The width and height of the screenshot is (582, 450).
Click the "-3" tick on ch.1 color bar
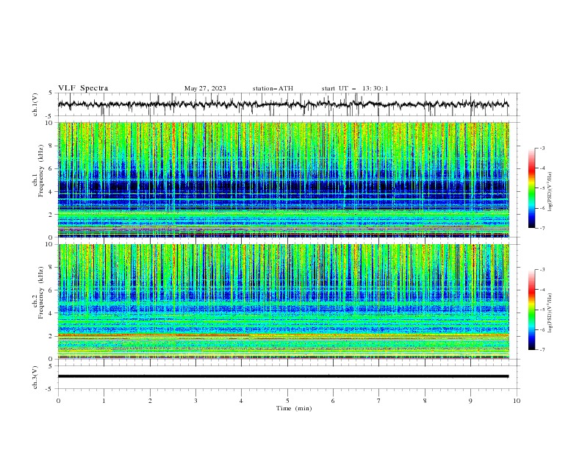click(x=542, y=148)
